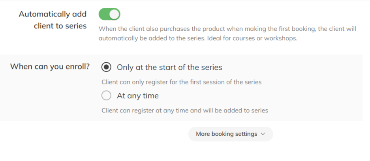Click the "More booking settings" button text
Viewport: 370px width, 161px height.
(226, 134)
